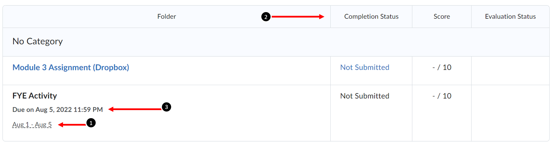Click the No Category section heading

38,41
